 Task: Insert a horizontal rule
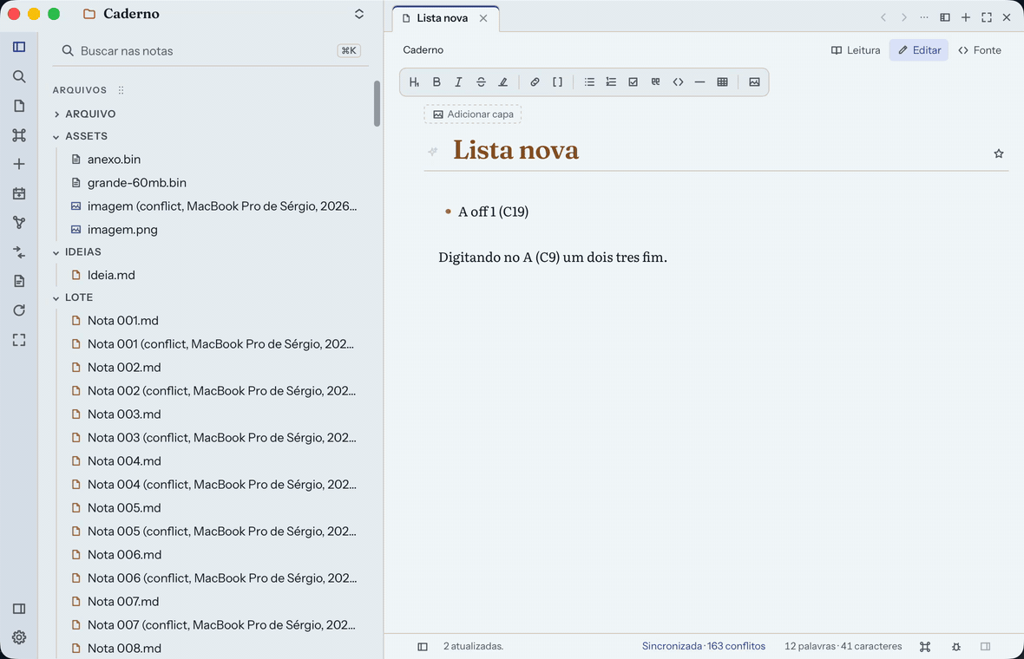[699, 82]
